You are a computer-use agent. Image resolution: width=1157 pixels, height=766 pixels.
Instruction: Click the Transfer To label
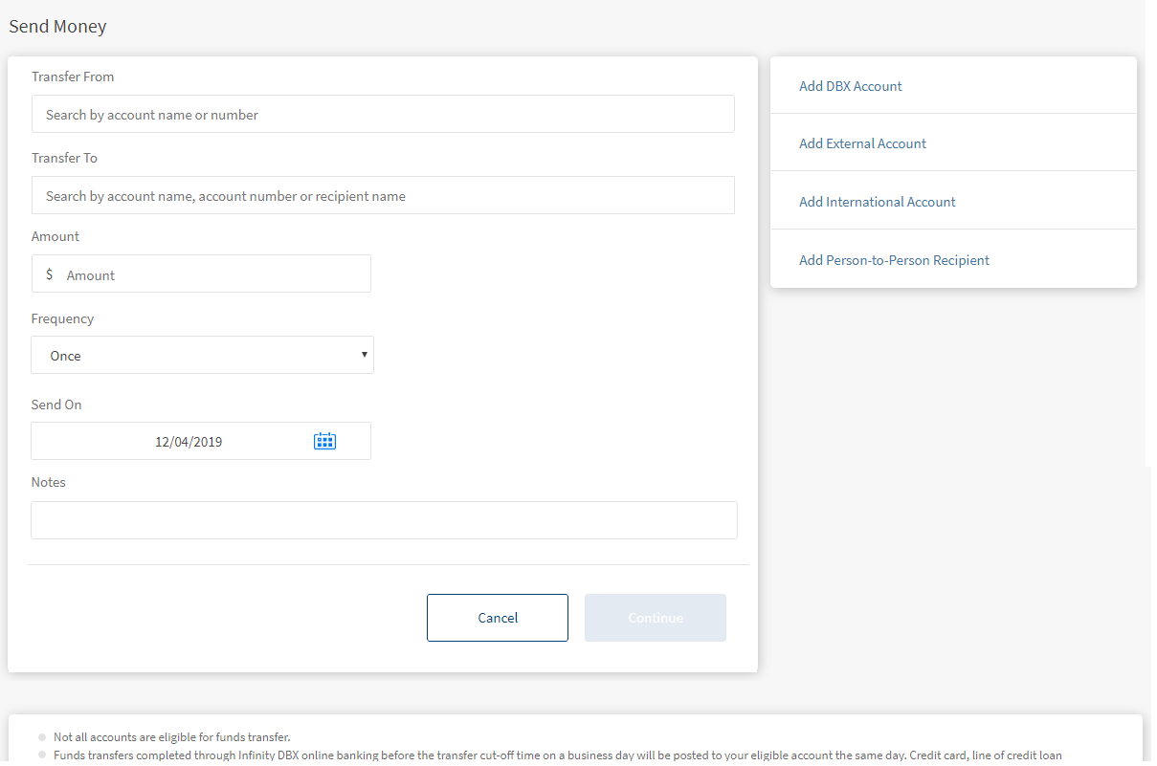point(64,158)
